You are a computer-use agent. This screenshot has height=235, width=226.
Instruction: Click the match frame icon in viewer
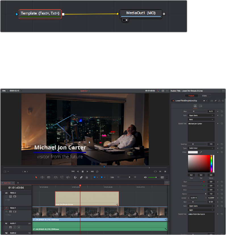click(155, 171)
